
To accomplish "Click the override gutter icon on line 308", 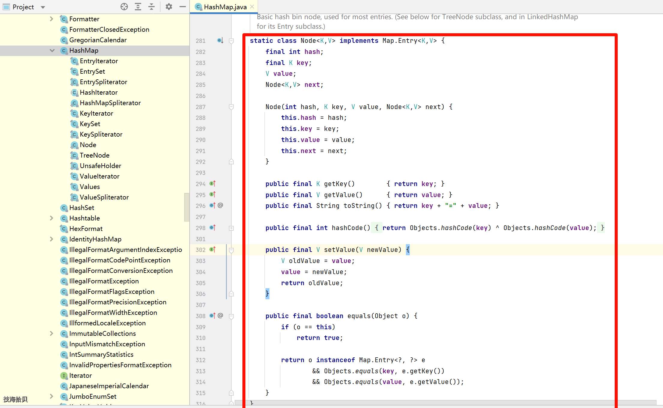I will 213,316.
